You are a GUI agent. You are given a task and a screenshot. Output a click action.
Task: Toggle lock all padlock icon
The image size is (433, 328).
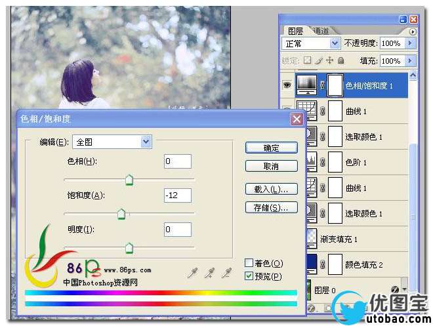[x=341, y=60]
